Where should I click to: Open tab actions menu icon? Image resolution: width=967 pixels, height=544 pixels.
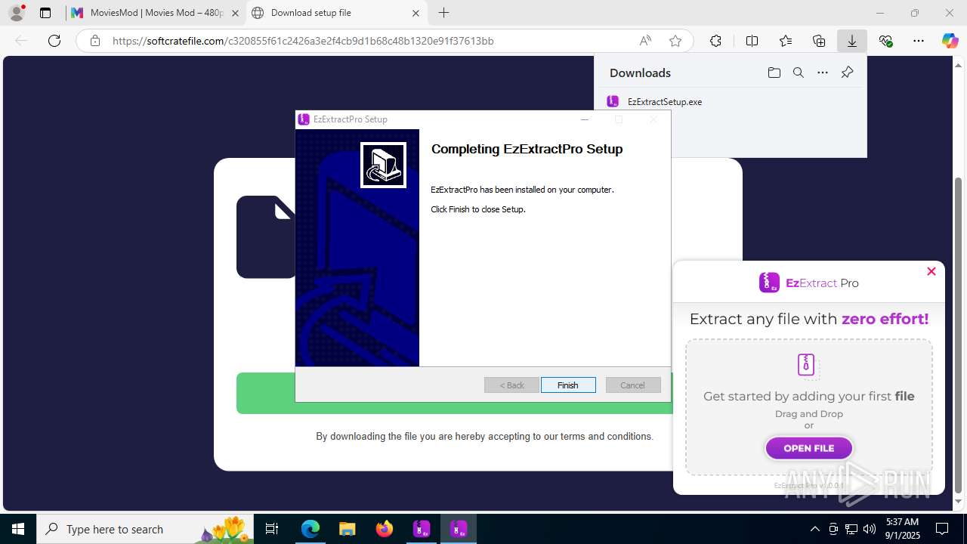click(45, 13)
